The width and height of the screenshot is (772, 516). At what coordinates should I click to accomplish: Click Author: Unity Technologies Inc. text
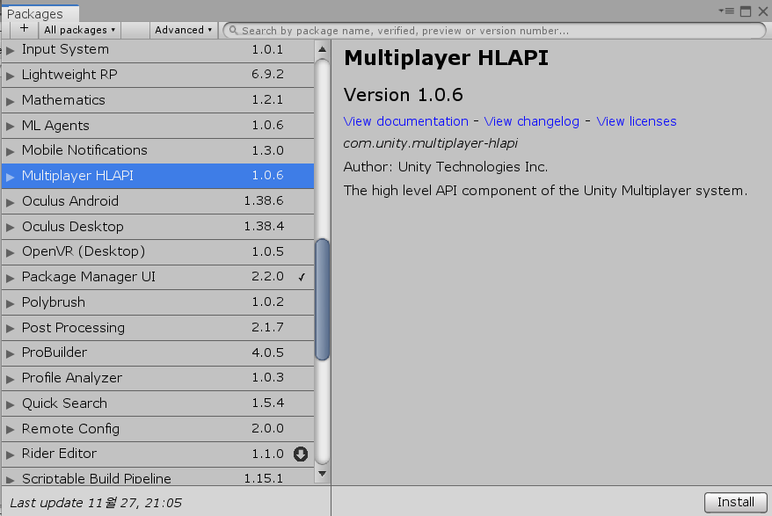[x=446, y=167]
